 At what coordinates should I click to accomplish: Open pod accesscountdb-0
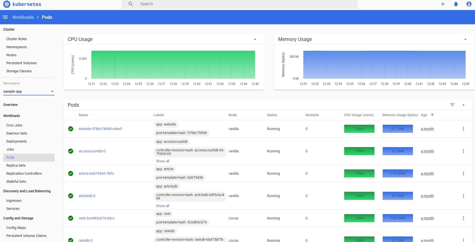(92, 151)
